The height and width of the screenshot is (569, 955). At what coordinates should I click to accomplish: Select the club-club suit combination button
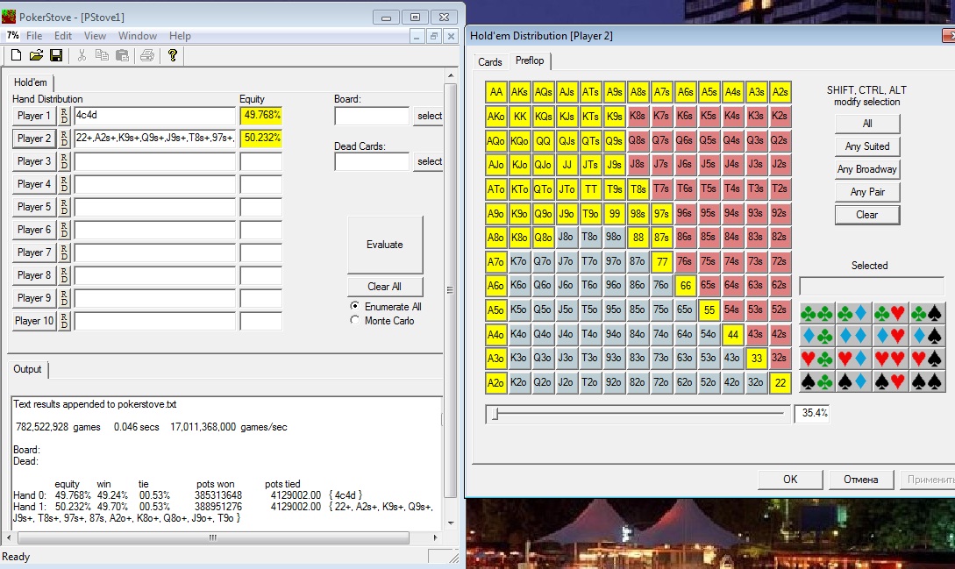coord(817,313)
